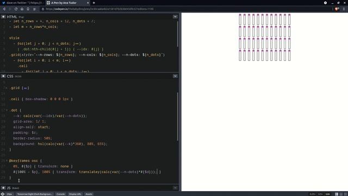Collapse the @keyframes osc fold arrow
Screen dimensions: 348x196
click(x=7, y=161)
